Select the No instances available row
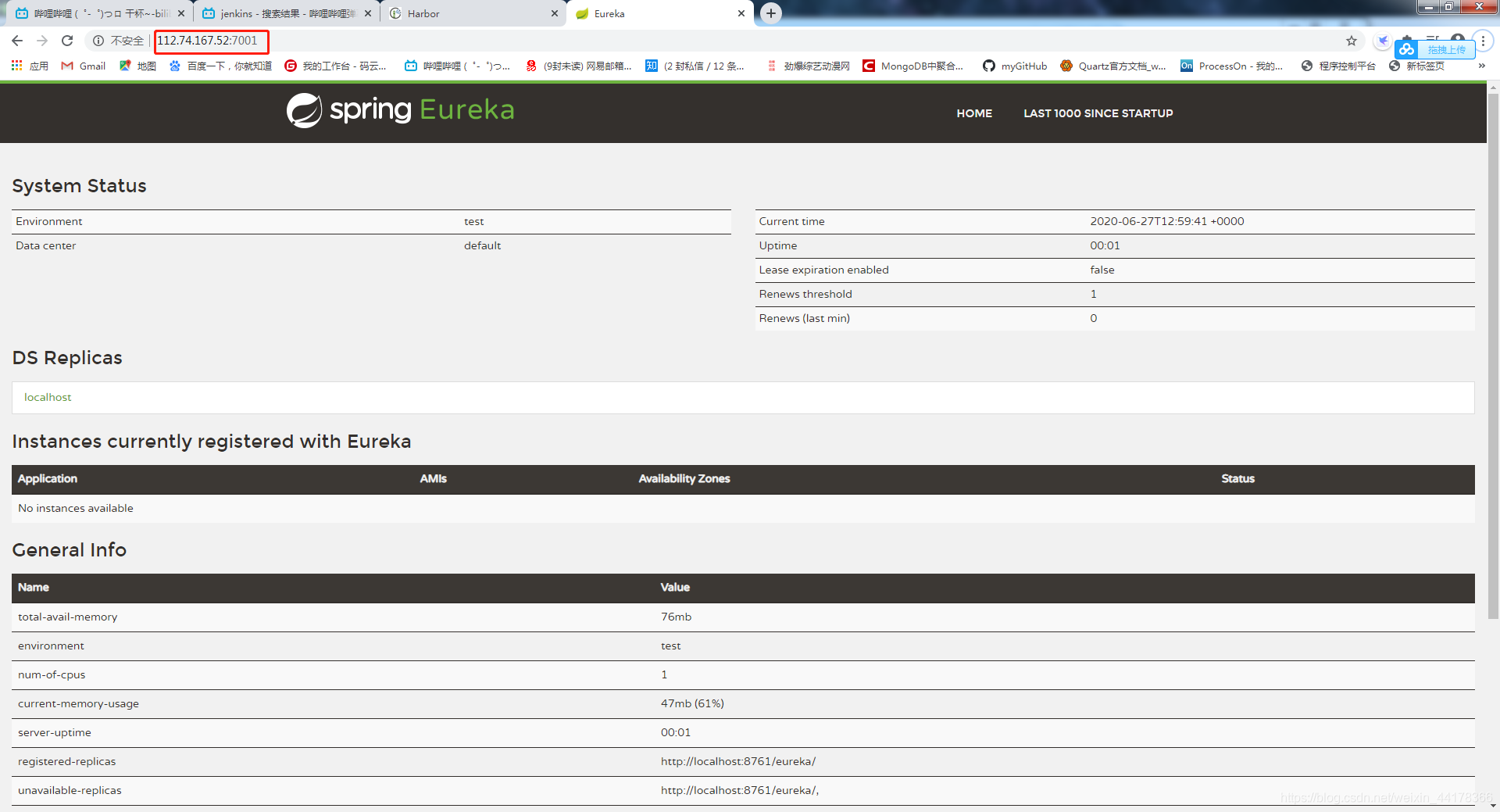 tap(743, 508)
